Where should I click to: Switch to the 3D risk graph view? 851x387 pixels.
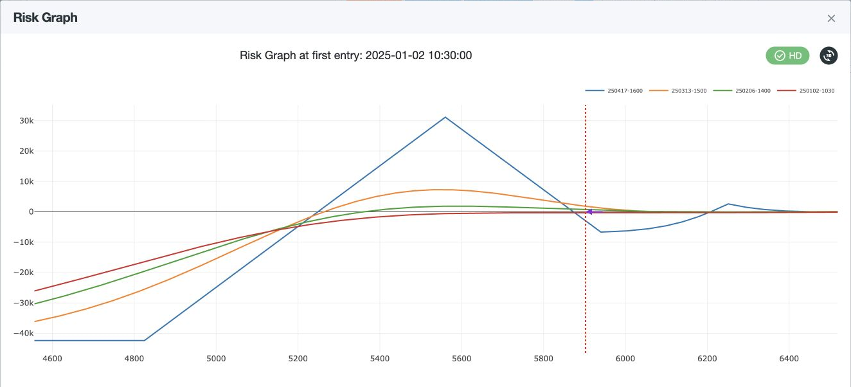[x=829, y=55]
